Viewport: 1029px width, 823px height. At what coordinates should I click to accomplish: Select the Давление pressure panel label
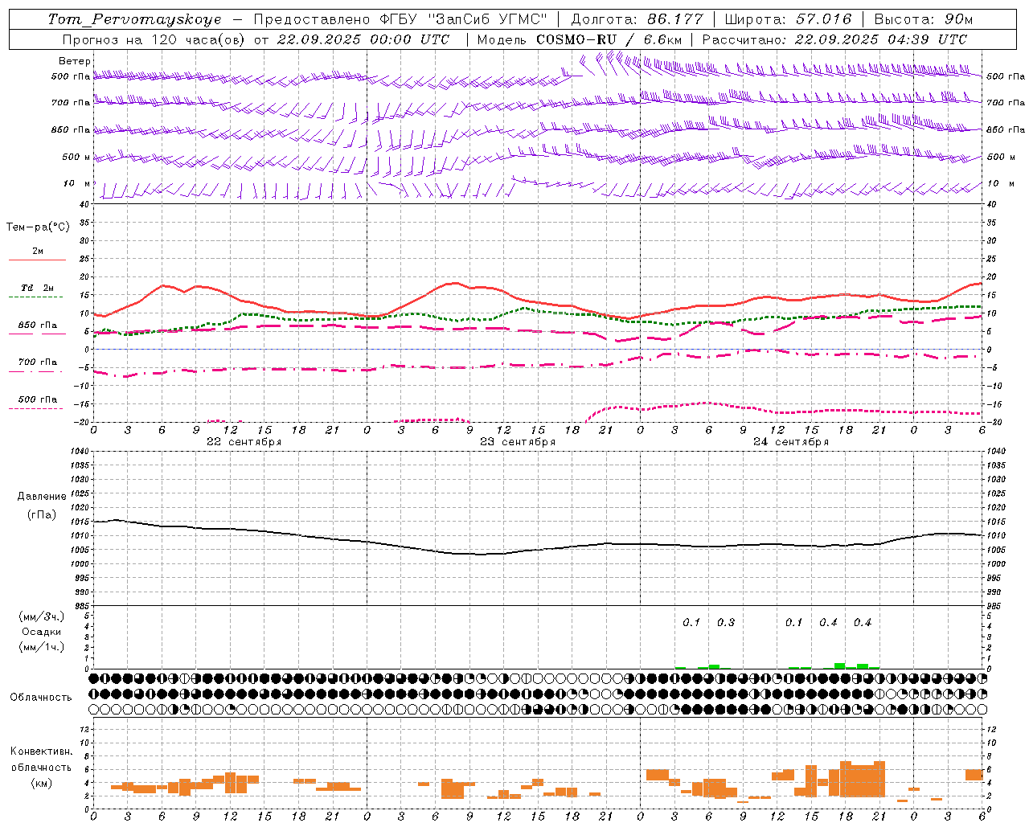click(x=42, y=497)
